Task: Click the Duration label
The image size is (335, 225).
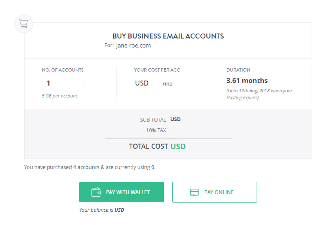Action: [238, 70]
